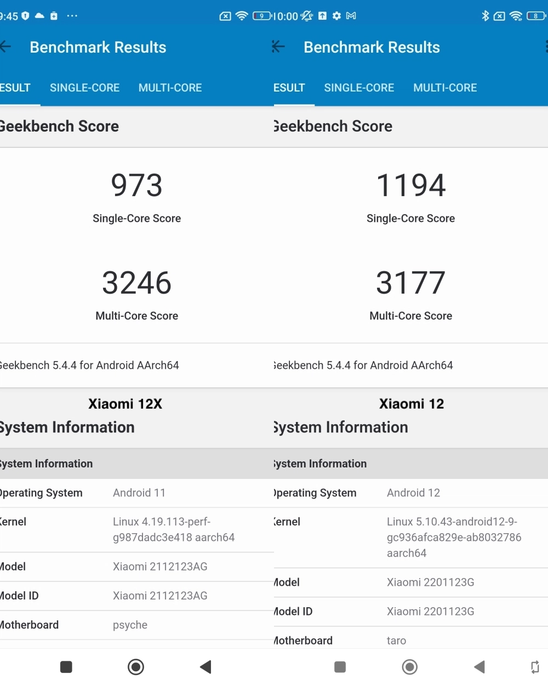Tap the three-dot overflow in the 9:45 status bar
Viewport: 548px width, 685px height.
[x=72, y=16]
